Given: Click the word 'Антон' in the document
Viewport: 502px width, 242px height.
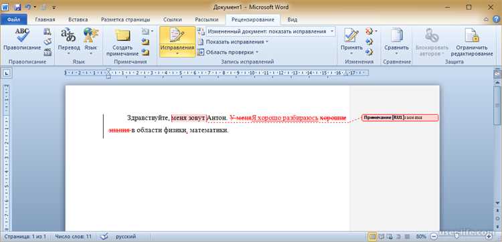Looking at the screenshot, I should [217, 118].
